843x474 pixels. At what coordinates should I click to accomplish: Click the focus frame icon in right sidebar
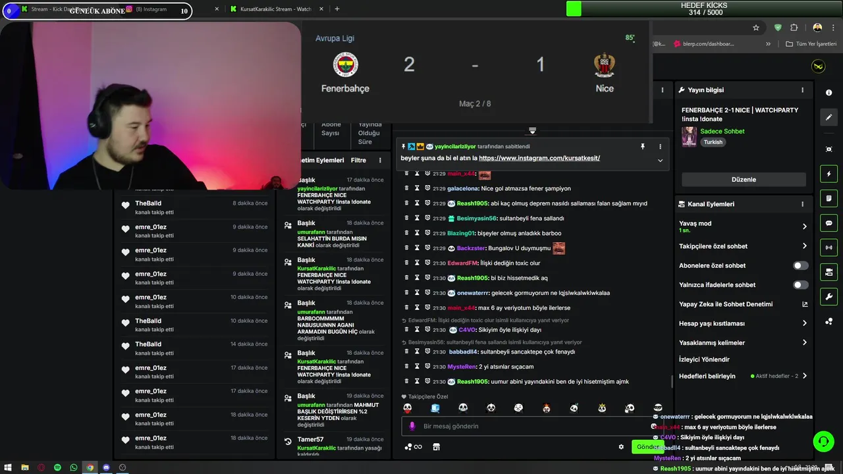click(829, 149)
